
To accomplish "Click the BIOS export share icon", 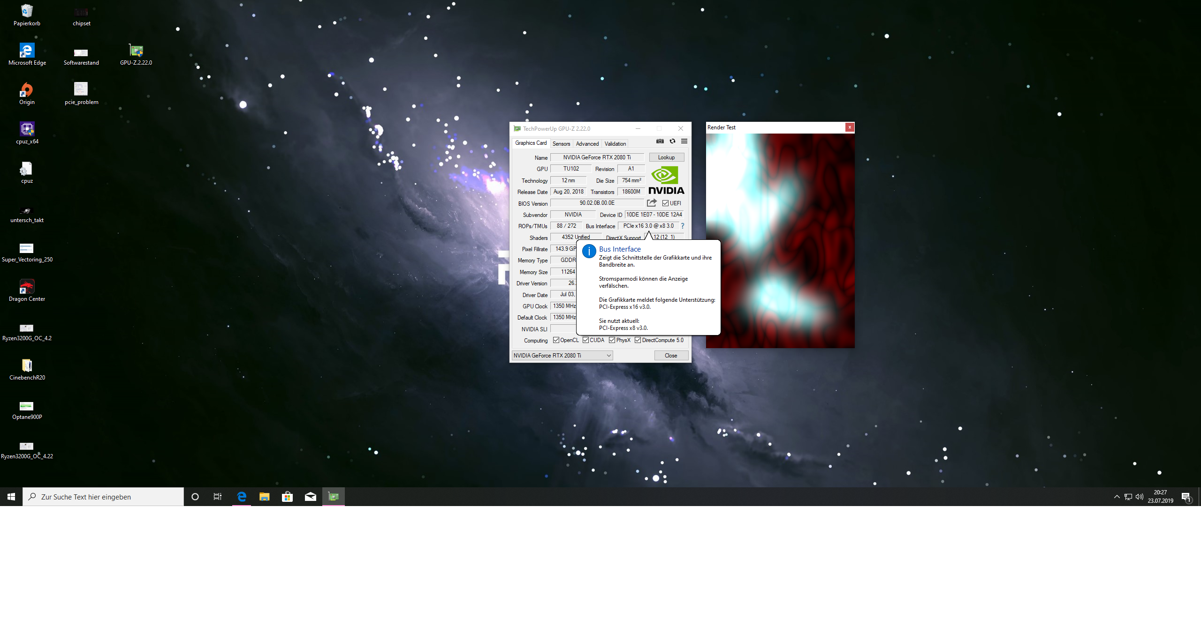I will (x=652, y=203).
